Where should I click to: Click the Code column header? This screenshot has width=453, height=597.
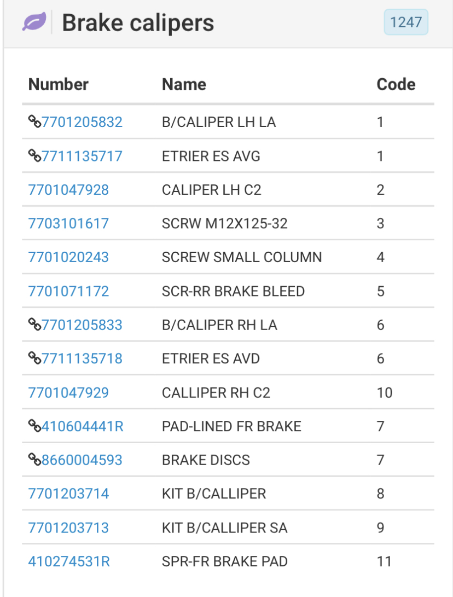click(396, 84)
